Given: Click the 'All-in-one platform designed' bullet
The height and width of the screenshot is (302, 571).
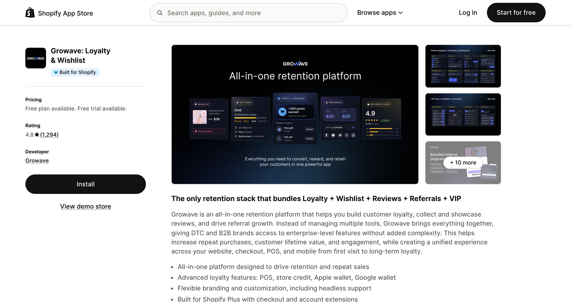Looking at the screenshot, I should [273, 267].
